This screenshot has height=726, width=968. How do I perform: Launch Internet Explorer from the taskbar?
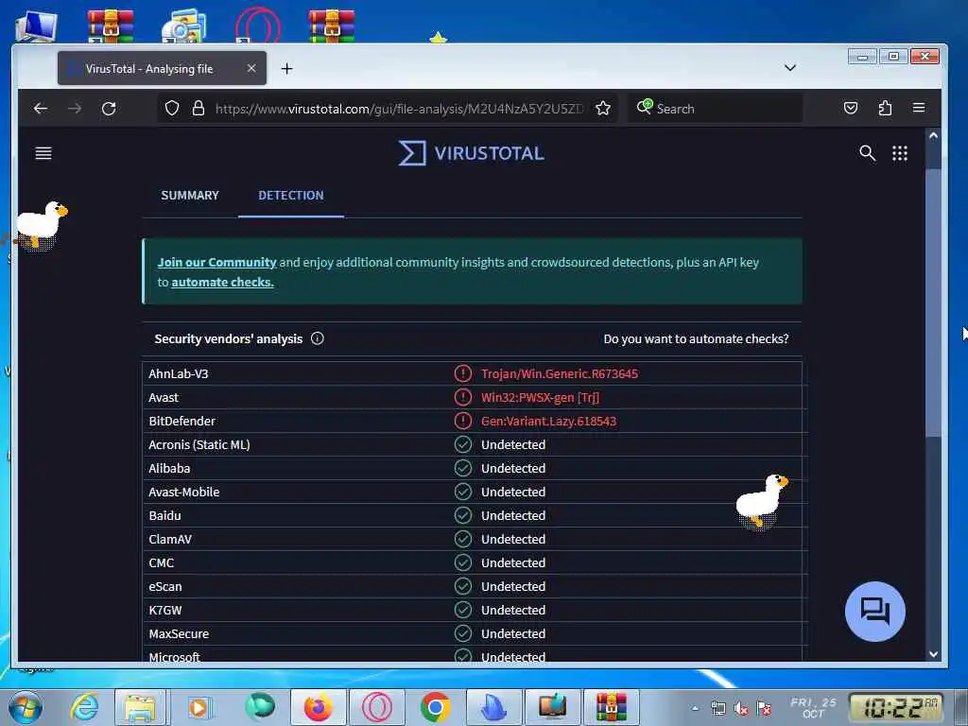pos(84,707)
